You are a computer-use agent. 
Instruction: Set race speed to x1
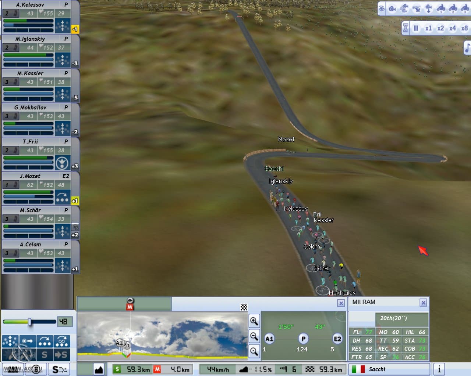pyautogui.click(x=428, y=28)
